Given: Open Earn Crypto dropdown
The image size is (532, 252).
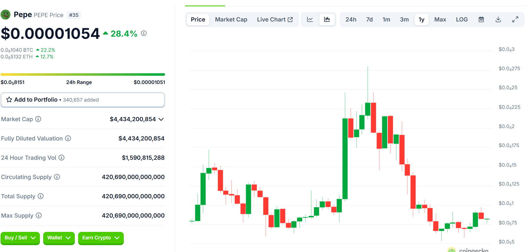Looking at the screenshot, I should (x=101, y=238).
